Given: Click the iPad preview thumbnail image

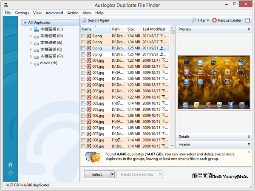Looking at the screenshot, I should pos(214,83).
